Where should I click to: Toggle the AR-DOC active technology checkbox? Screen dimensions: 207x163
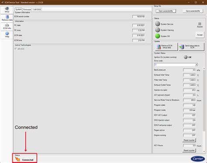[16, 49]
